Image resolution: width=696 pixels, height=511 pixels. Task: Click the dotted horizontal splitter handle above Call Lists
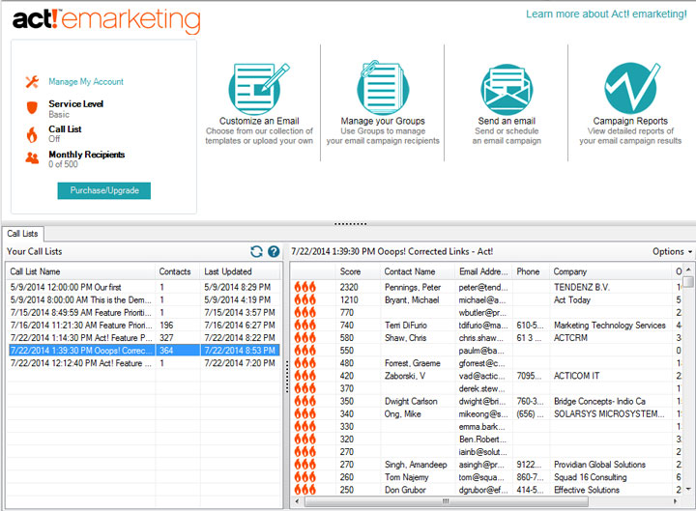(350, 224)
